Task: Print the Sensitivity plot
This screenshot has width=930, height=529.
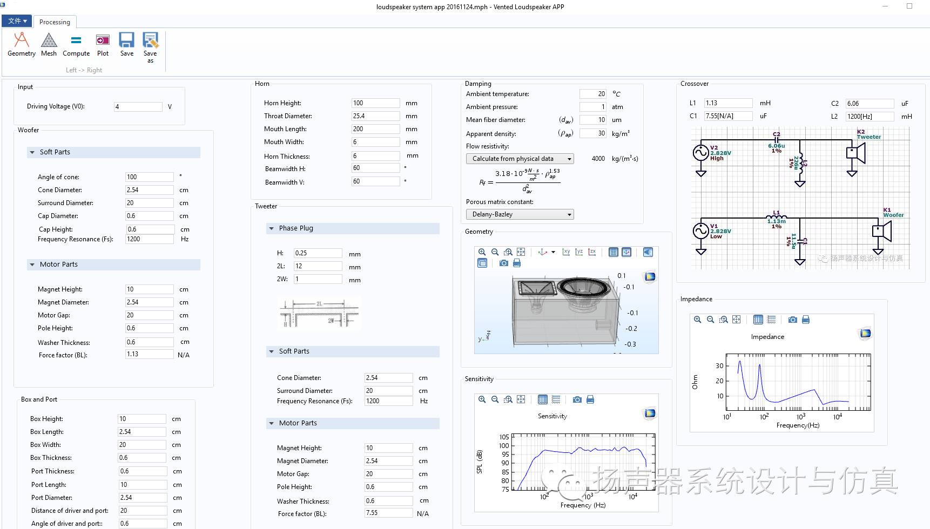Action: 590,399
